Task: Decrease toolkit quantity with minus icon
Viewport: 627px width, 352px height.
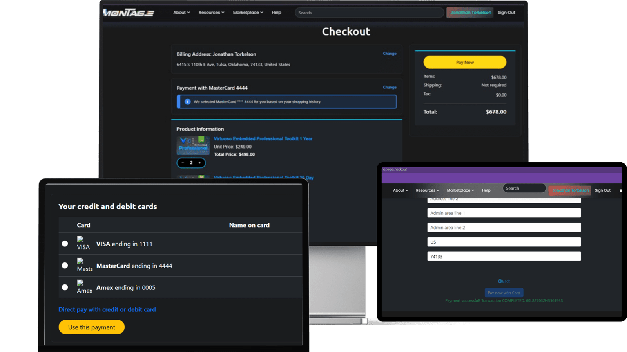Action: click(183, 163)
